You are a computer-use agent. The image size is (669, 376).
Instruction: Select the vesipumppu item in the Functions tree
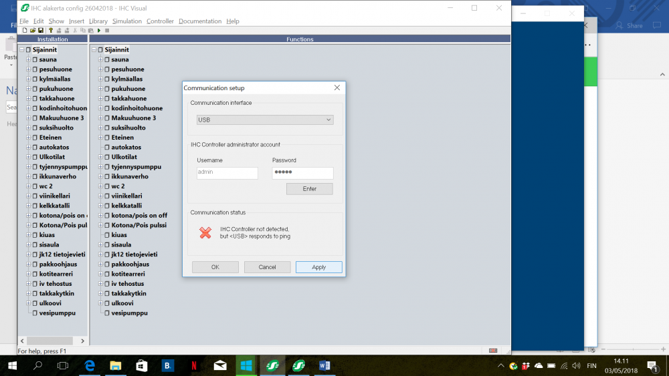tap(129, 313)
